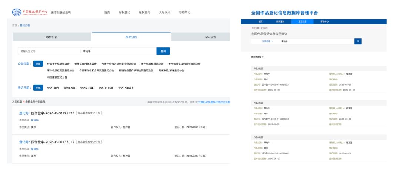
Task: Open 帮助中心 in the left top navigation
Action: pyautogui.click(x=185, y=12)
